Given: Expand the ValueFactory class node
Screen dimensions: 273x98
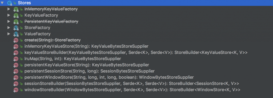Looking at the screenshot, I should (9, 34).
